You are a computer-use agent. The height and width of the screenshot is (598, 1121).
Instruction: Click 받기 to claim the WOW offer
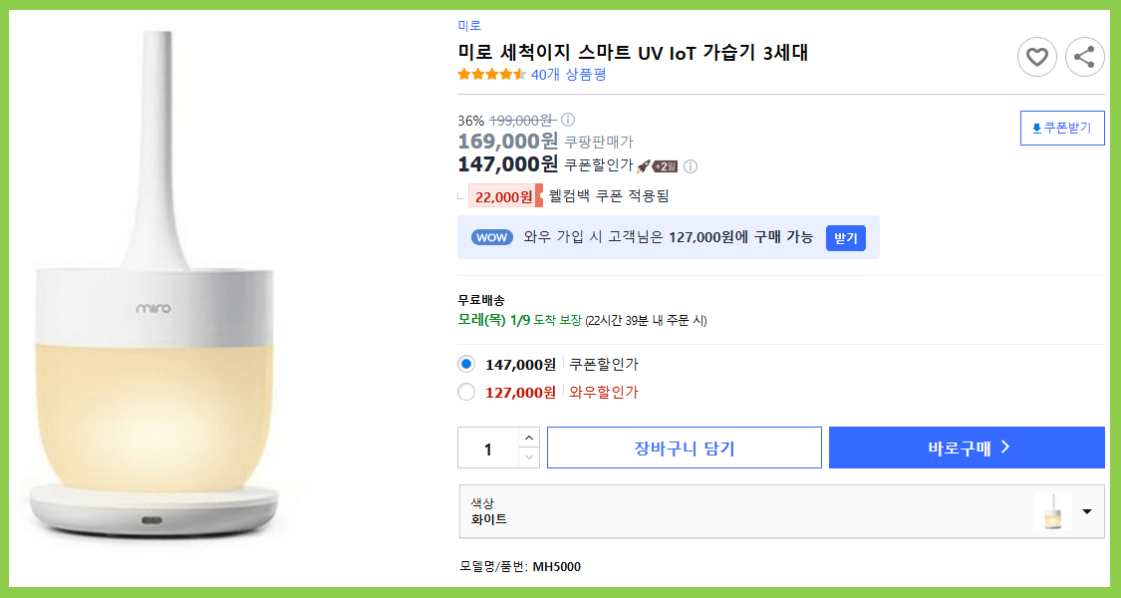pos(846,237)
